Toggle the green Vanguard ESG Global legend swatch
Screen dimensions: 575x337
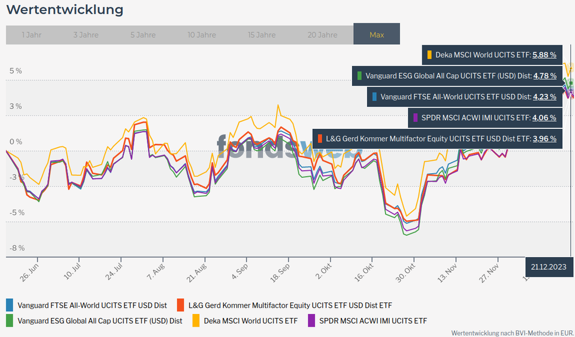click(x=9, y=320)
